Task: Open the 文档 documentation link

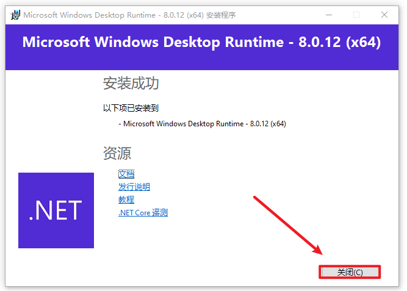Action: (x=126, y=174)
